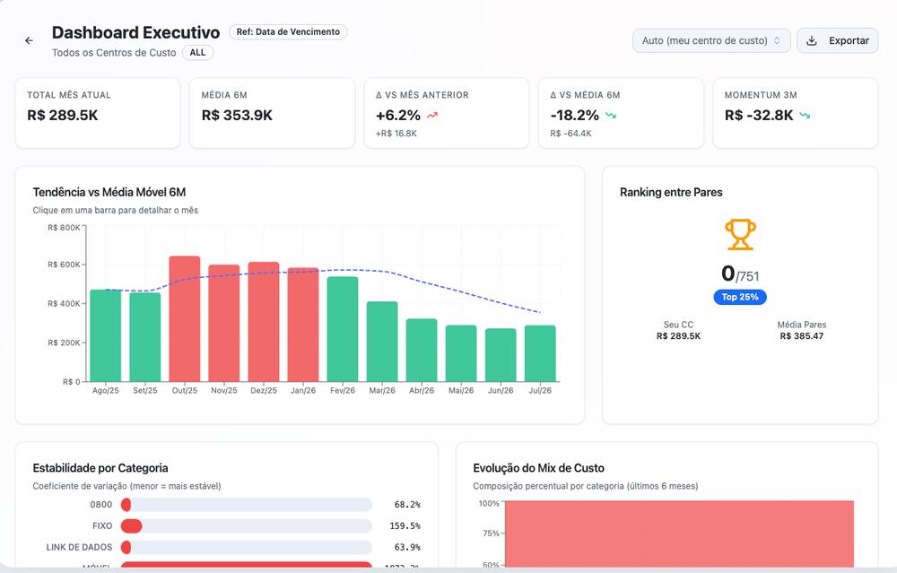Select the Mar/26 green bar
The height and width of the screenshot is (573, 897).
coord(381,342)
